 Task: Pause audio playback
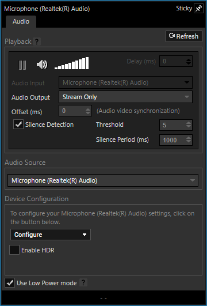click(22, 65)
